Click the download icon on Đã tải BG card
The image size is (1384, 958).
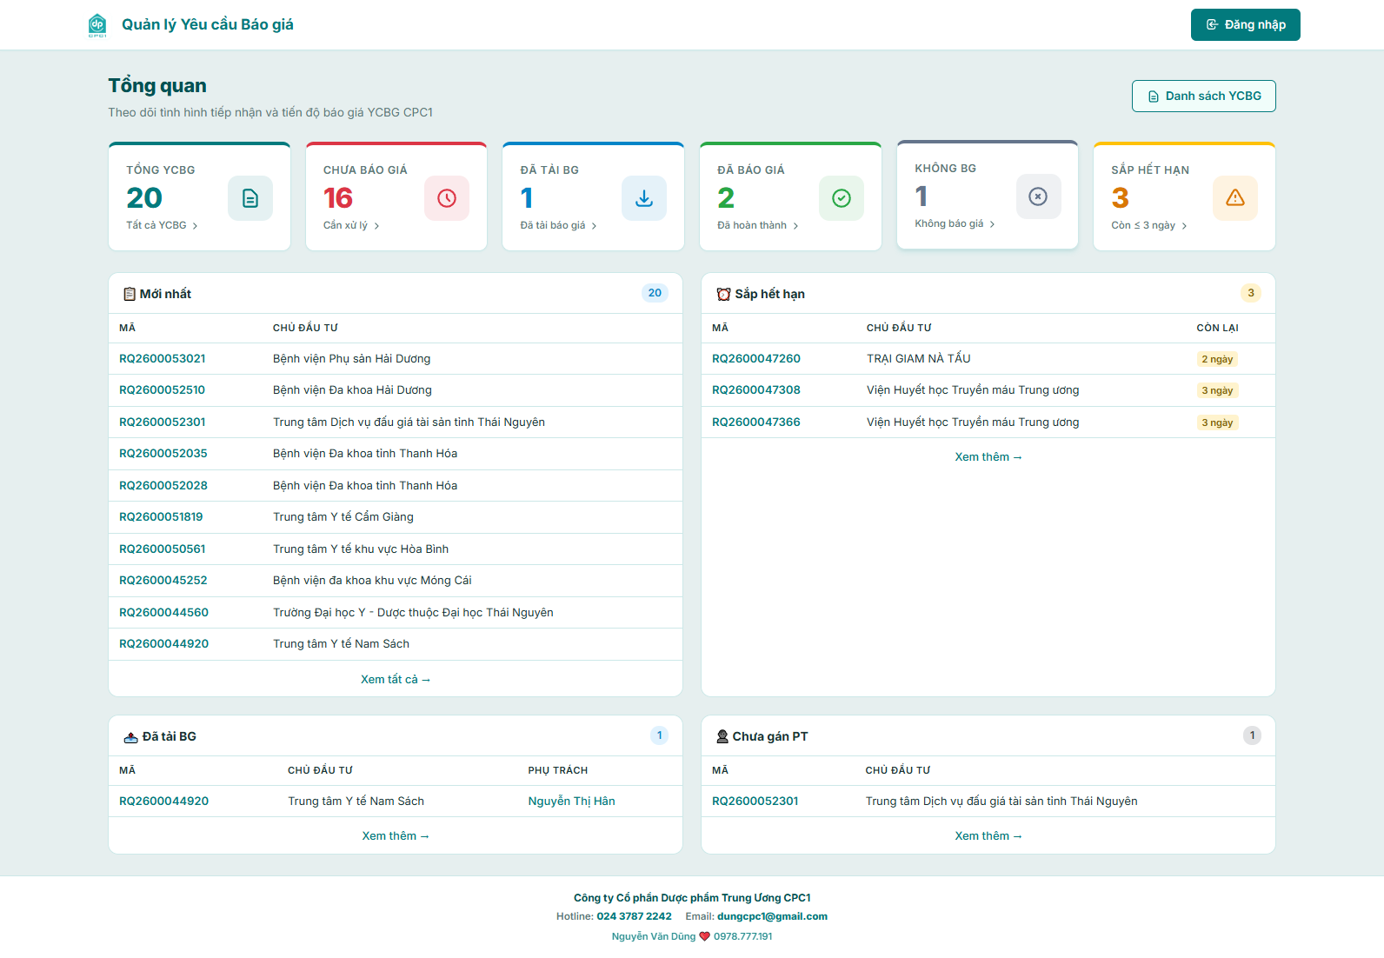click(644, 198)
